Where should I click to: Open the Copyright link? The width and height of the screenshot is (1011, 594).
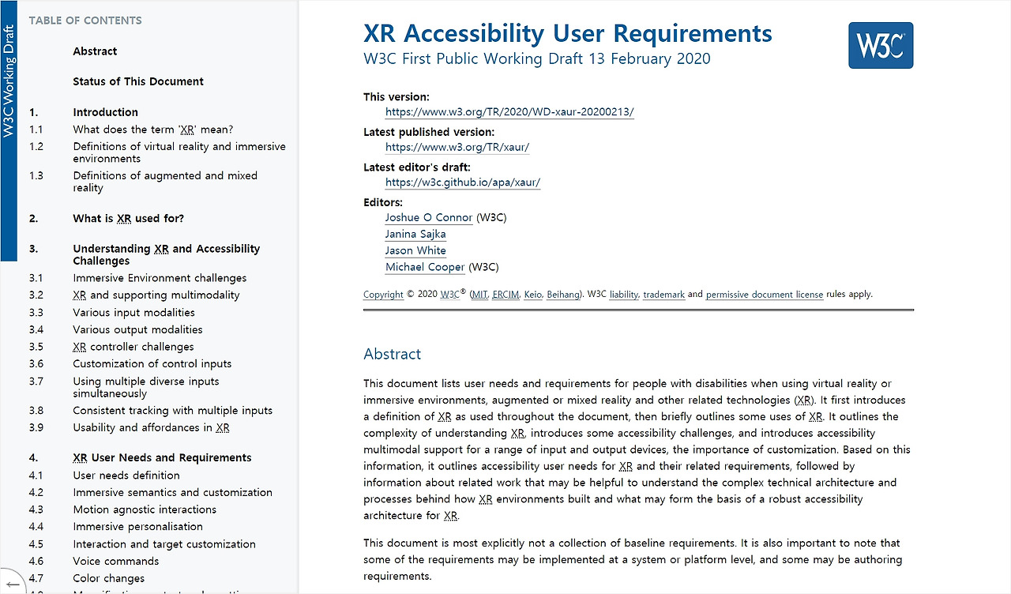pos(383,294)
